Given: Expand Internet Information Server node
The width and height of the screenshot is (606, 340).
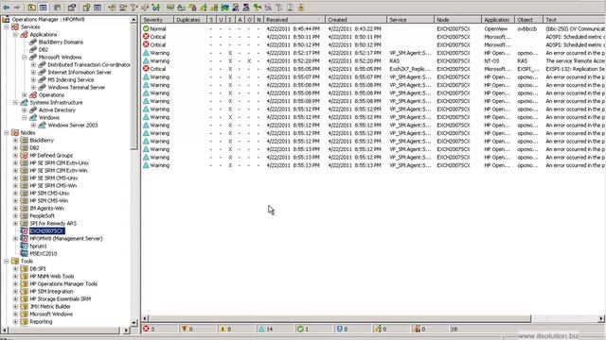Looking at the screenshot, I should click(33, 73).
